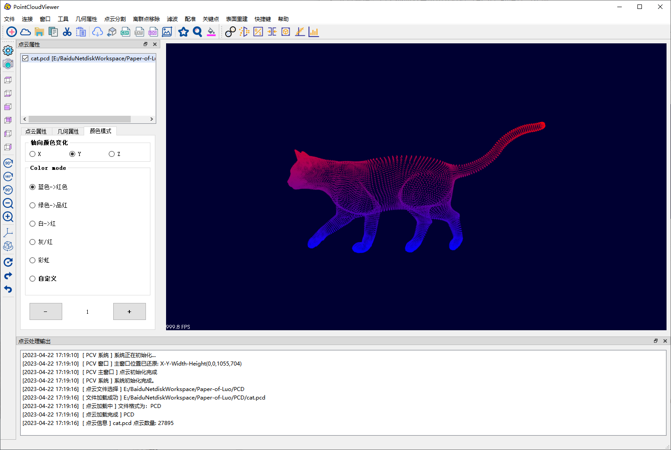Zoom out with the minus magnifier
Viewport: 671px width, 450px height.
tap(8, 204)
